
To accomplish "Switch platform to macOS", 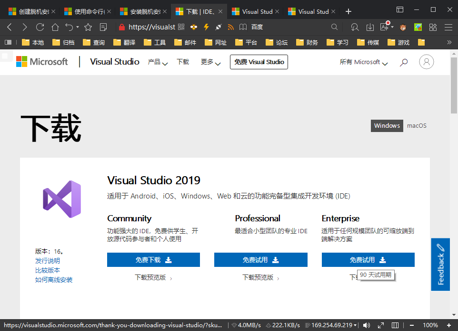I will (417, 125).
